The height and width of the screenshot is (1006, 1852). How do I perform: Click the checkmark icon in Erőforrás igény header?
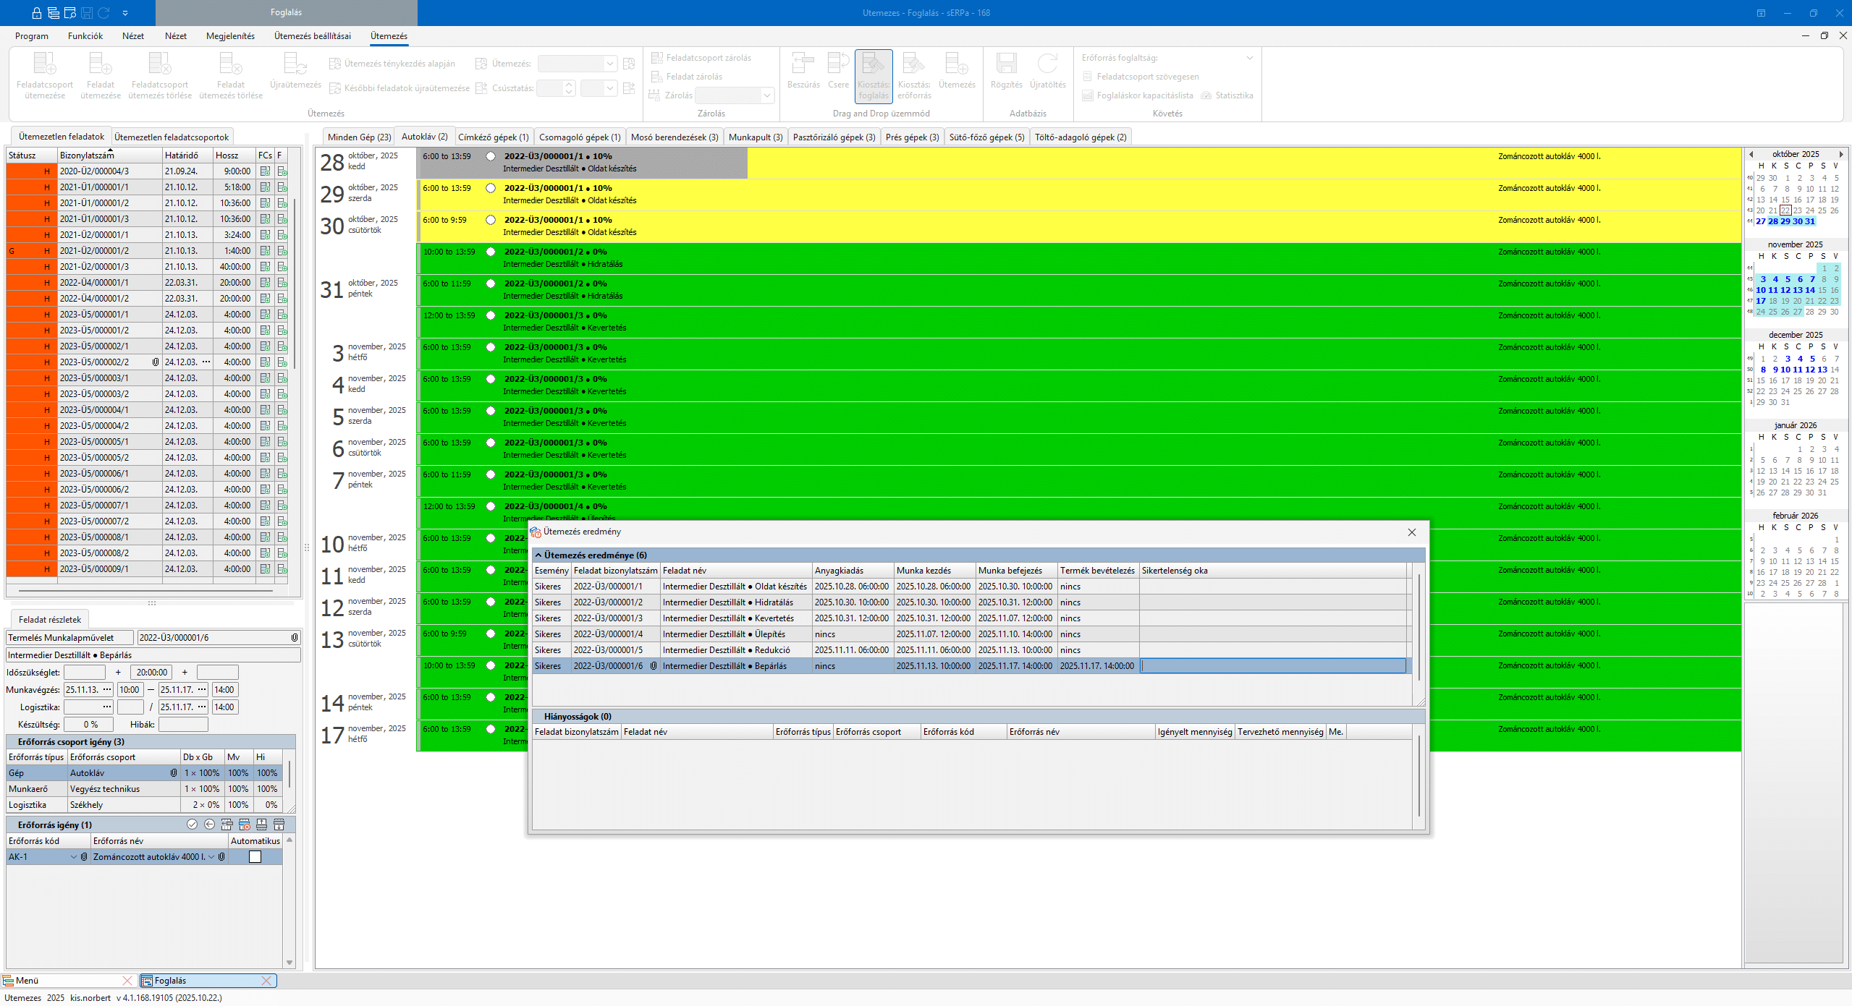[192, 824]
